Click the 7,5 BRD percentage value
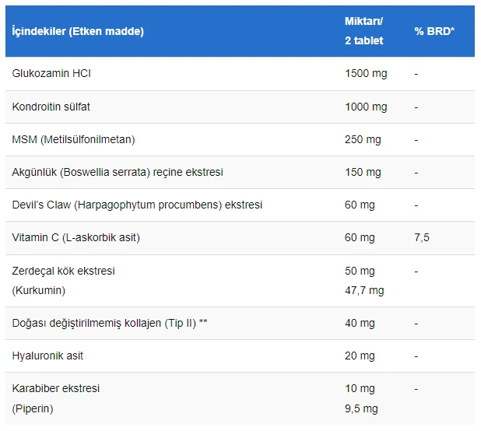Screen dimensions: 481x431 coord(422,237)
